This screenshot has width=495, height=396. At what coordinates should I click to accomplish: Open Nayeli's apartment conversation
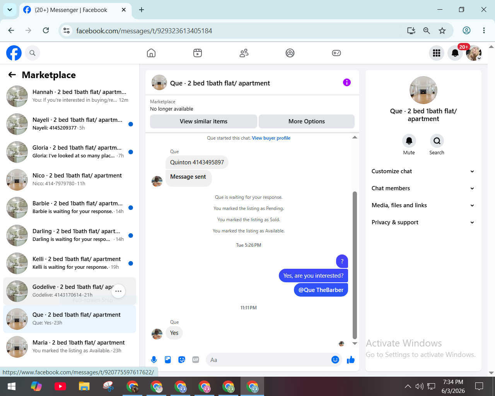(70, 124)
